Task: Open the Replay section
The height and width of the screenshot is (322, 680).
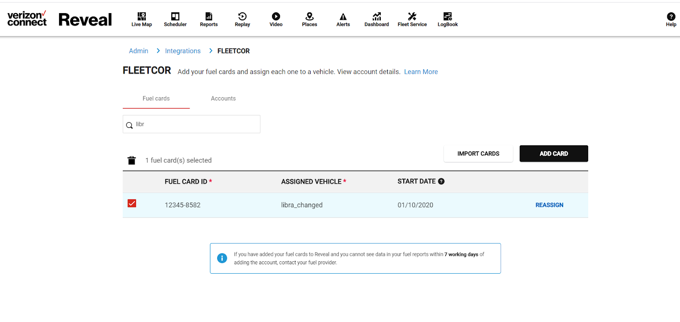Action: 242,20
